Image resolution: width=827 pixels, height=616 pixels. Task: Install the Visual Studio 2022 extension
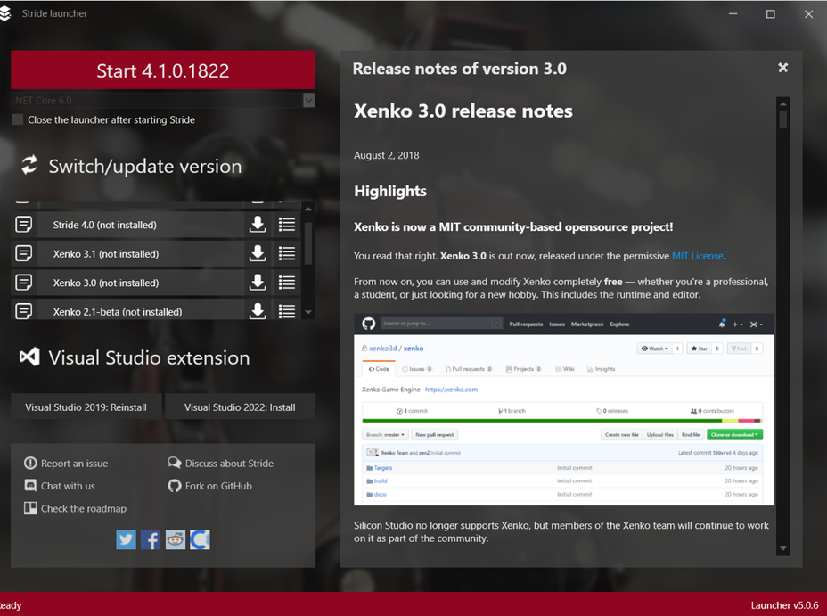[x=240, y=407]
